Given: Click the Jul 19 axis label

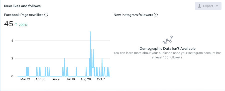Looking at the screenshot, I should pos(71,79).
